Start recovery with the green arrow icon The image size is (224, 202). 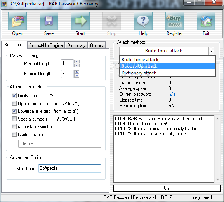coord(80,21)
